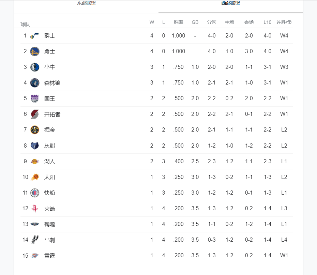Click the Sacramento Kings logo
The height and width of the screenshot is (275, 317).
pos(35,98)
